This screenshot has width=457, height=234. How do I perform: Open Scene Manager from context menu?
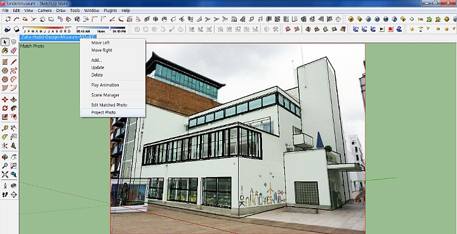[112, 95]
